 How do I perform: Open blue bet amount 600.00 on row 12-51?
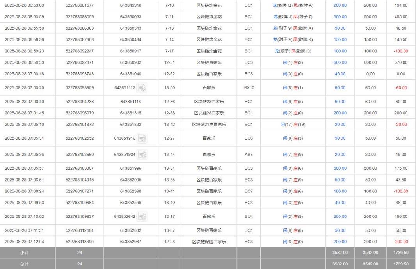coord(339,62)
